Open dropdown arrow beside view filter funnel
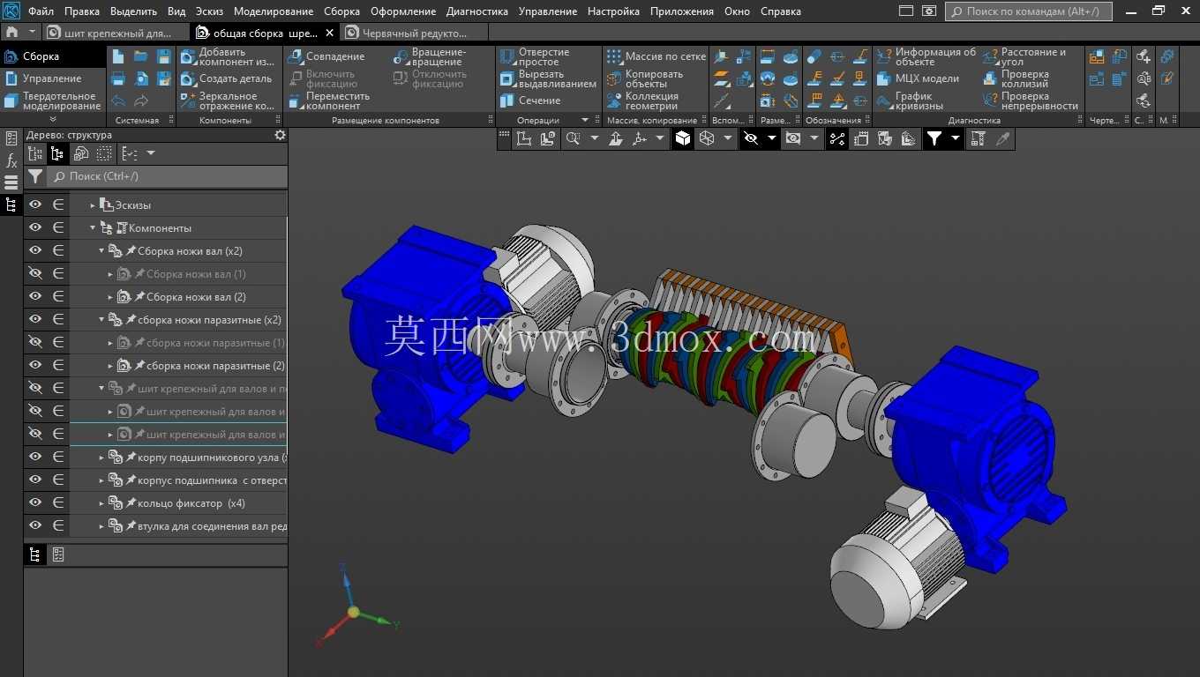Screen dimensions: 1200x677 tap(955, 138)
